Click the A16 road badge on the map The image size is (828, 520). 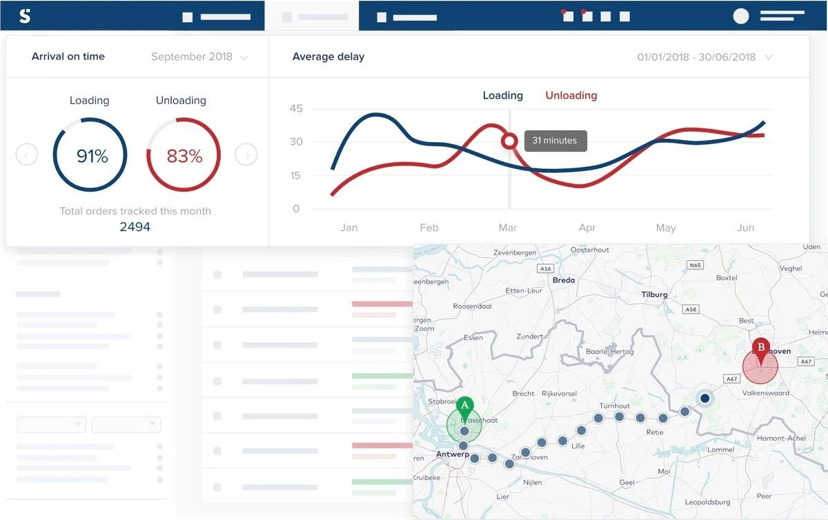[x=546, y=269]
